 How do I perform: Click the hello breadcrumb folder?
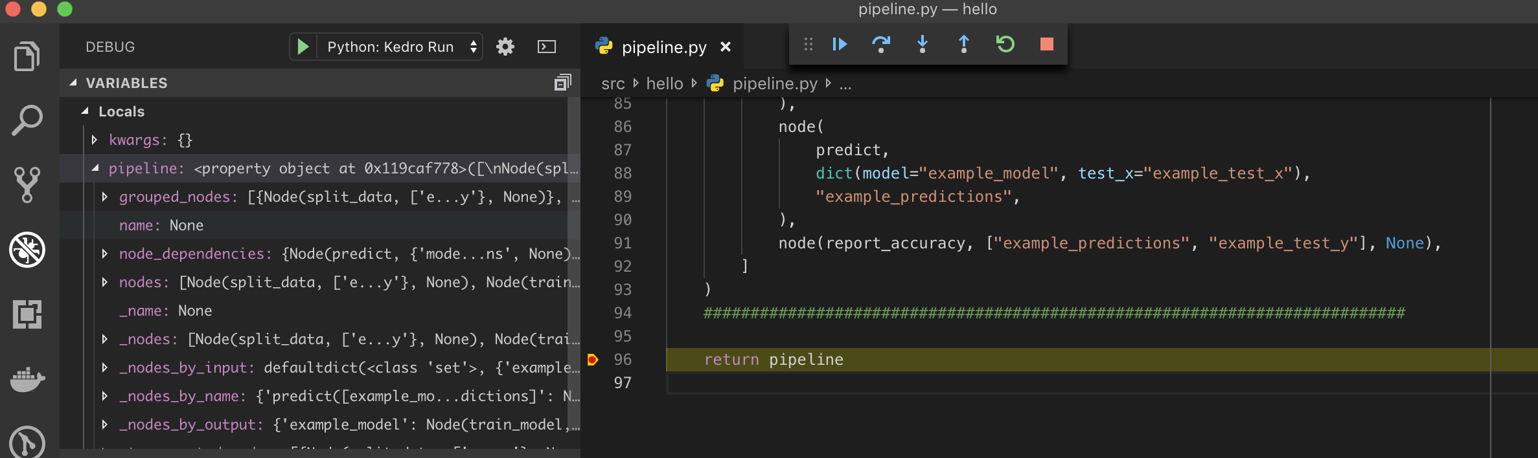click(x=664, y=83)
